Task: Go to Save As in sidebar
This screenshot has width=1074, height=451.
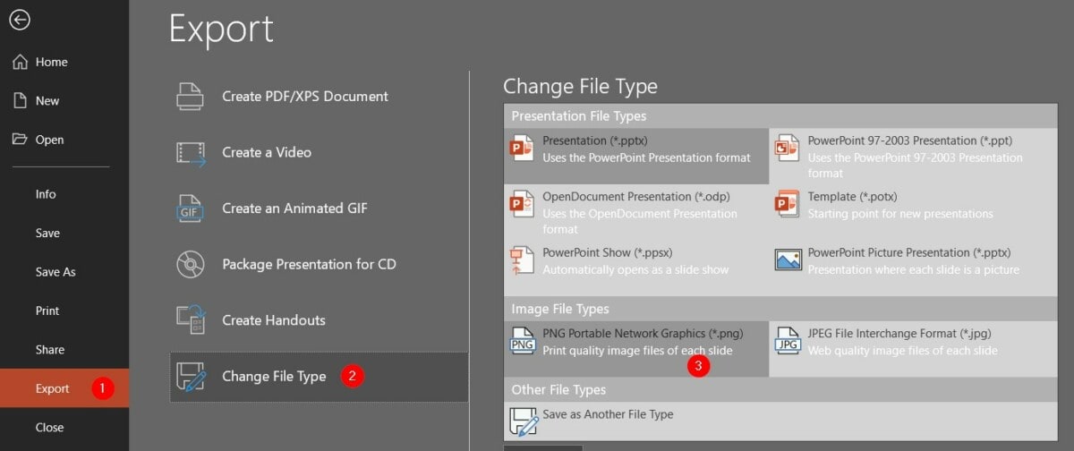Action: (55, 272)
